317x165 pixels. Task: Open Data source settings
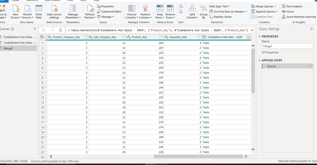pos(54,12)
